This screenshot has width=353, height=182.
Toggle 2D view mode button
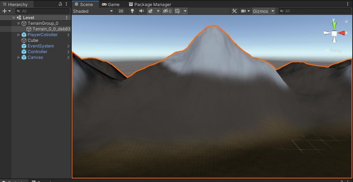(121, 11)
